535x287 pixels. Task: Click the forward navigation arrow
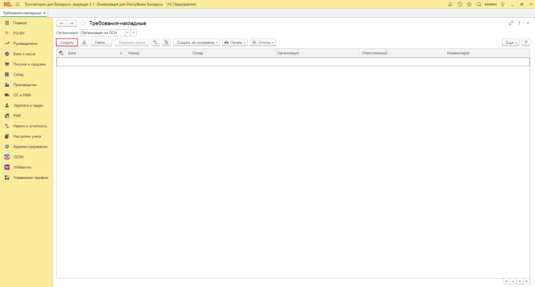(x=72, y=23)
